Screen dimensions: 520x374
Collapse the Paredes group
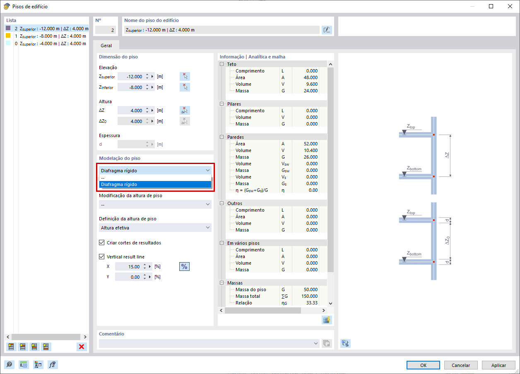(222, 137)
